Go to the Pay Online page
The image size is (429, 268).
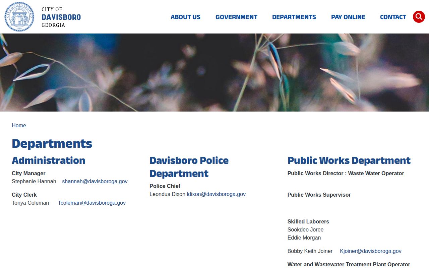[348, 17]
